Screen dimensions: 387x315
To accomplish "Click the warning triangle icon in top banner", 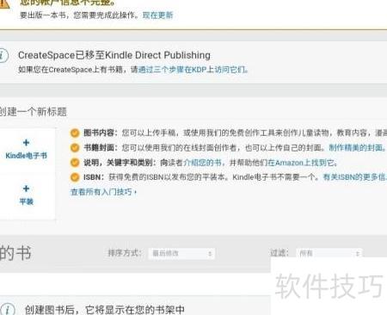I will click(x=3, y=3).
